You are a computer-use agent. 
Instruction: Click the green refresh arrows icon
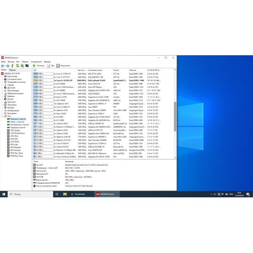click(17, 66)
